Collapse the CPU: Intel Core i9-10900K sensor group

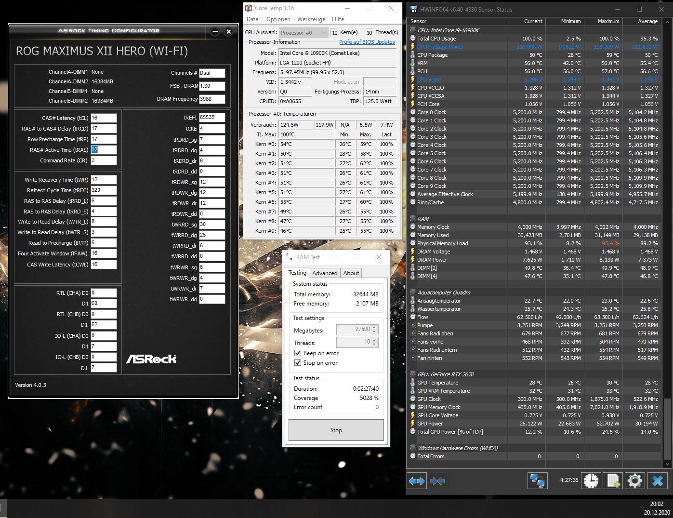click(x=413, y=30)
